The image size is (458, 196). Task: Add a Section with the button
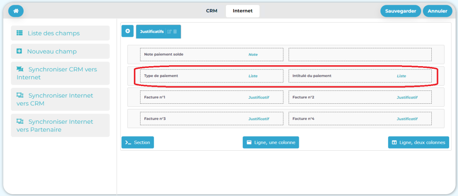click(x=138, y=142)
